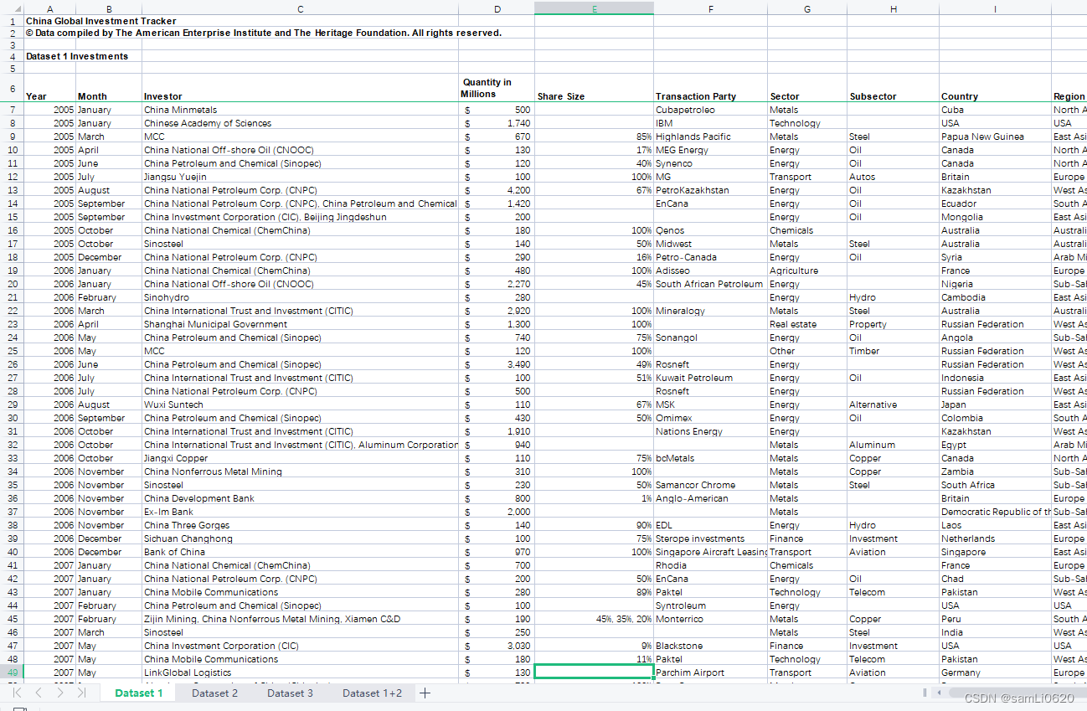Select the 'PetroKazakhstan' cell
Image resolution: width=1087 pixels, height=711 pixels.
(x=710, y=190)
